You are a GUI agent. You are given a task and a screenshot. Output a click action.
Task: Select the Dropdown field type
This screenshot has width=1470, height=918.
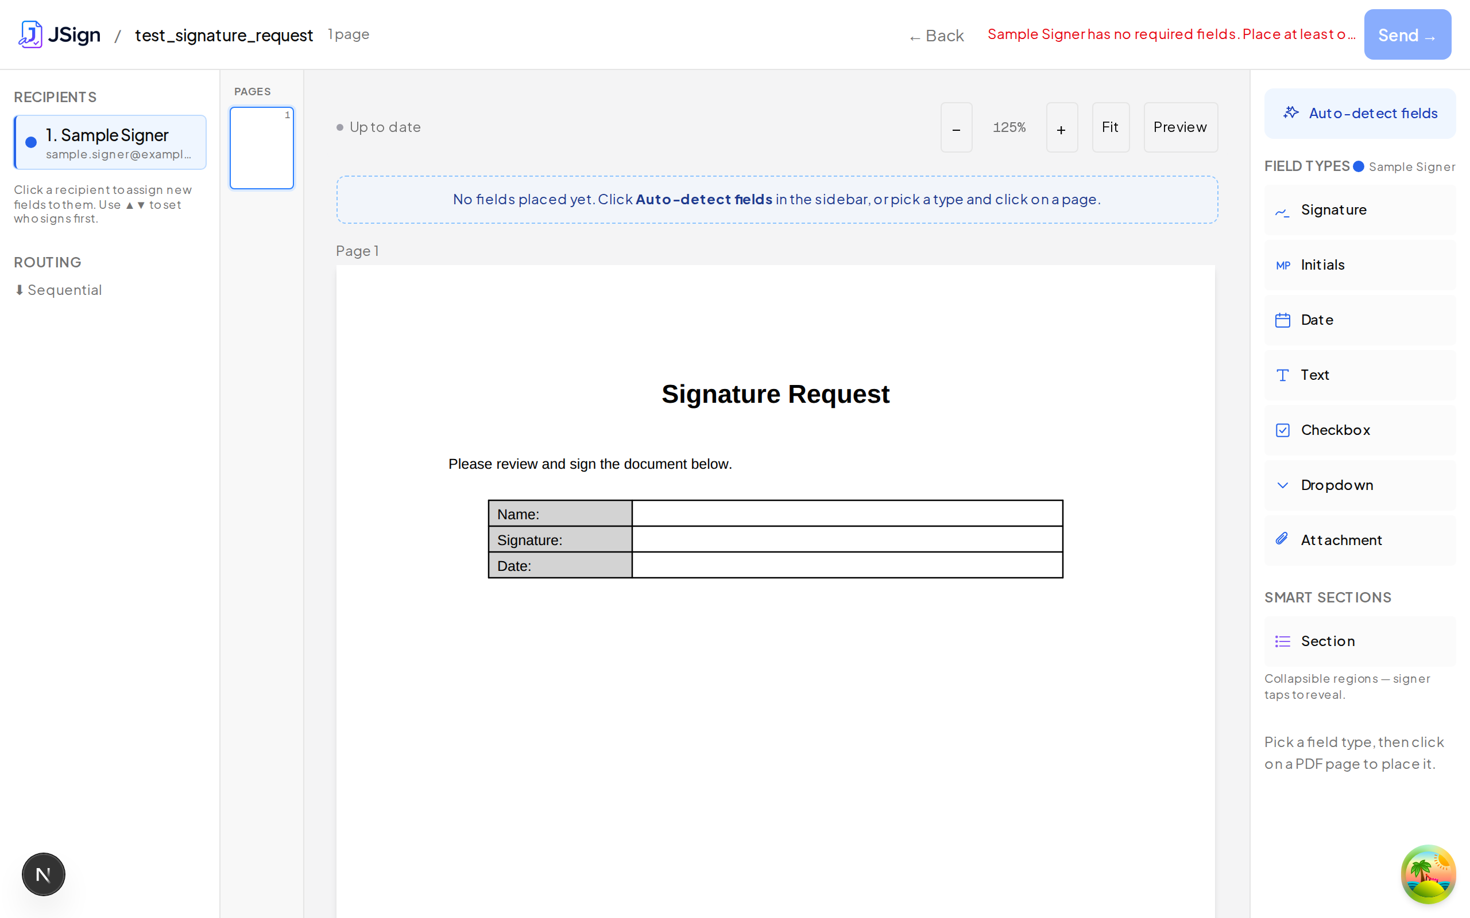point(1359,485)
